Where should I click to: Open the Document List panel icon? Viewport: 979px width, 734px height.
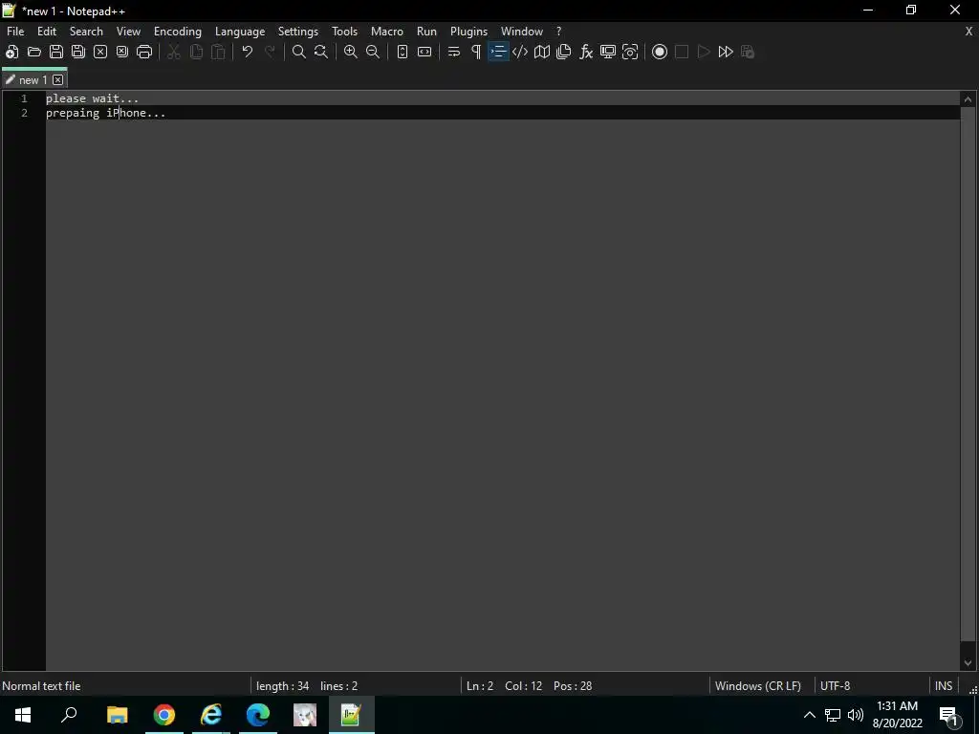(564, 52)
